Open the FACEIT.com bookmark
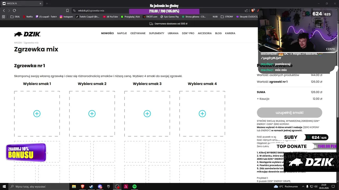 coord(150,17)
